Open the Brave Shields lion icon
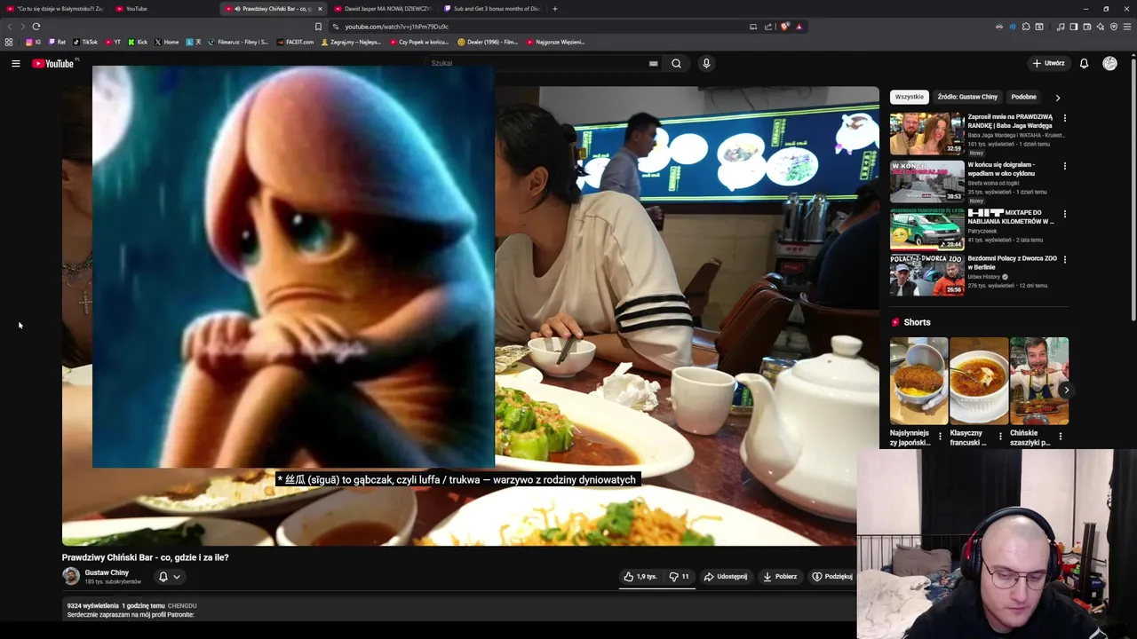The width and height of the screenshot is (1137, 639). tap(784, 27)
